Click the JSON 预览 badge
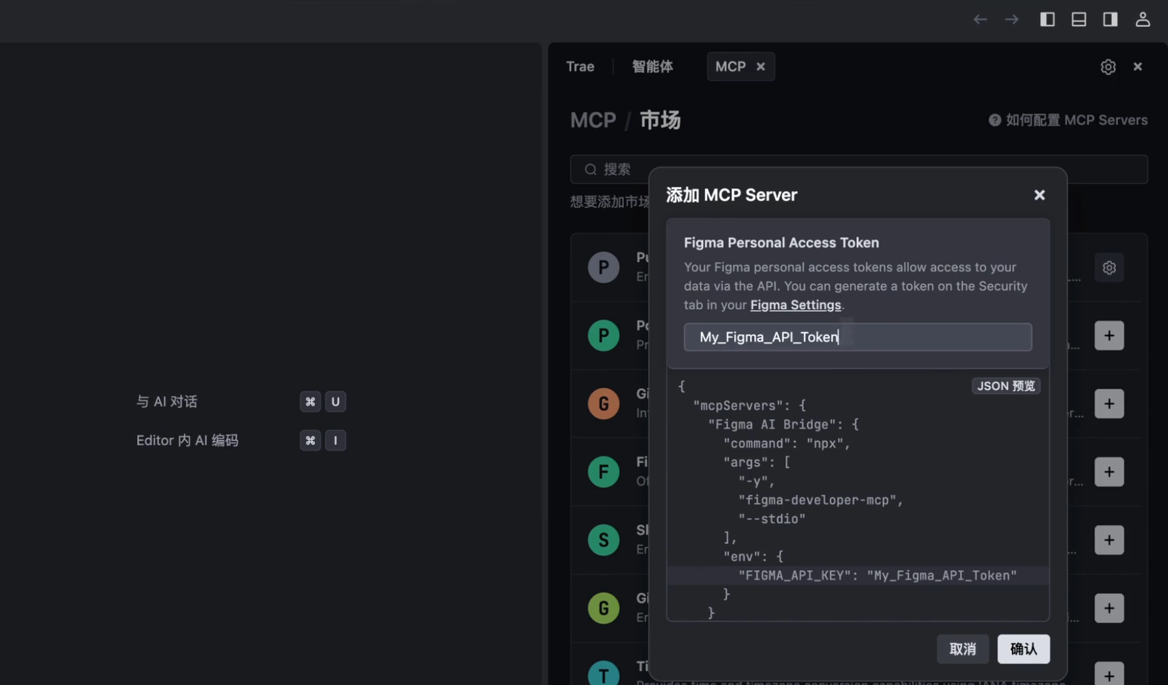The height and width of the screenshot is (685, 1168). (x=1005, y=386)
